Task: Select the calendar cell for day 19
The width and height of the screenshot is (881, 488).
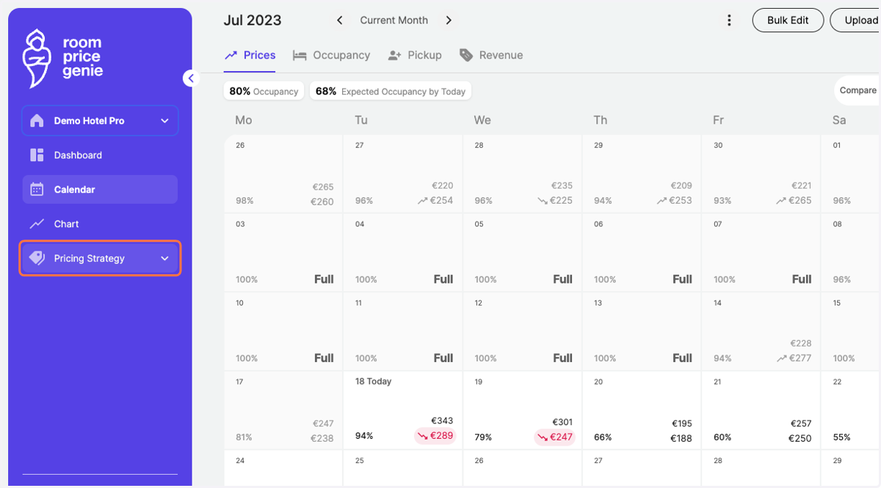Action: [522, 410]
